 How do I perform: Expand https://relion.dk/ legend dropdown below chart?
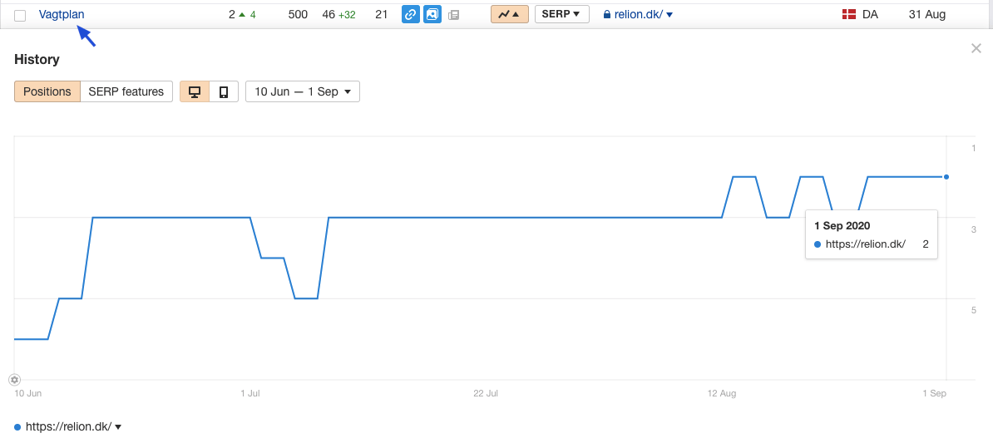[118, 426]
